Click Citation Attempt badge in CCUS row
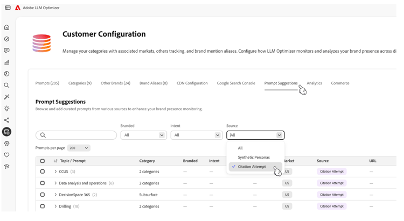Screen dimensions: 404x221 [x=332, y=172]
